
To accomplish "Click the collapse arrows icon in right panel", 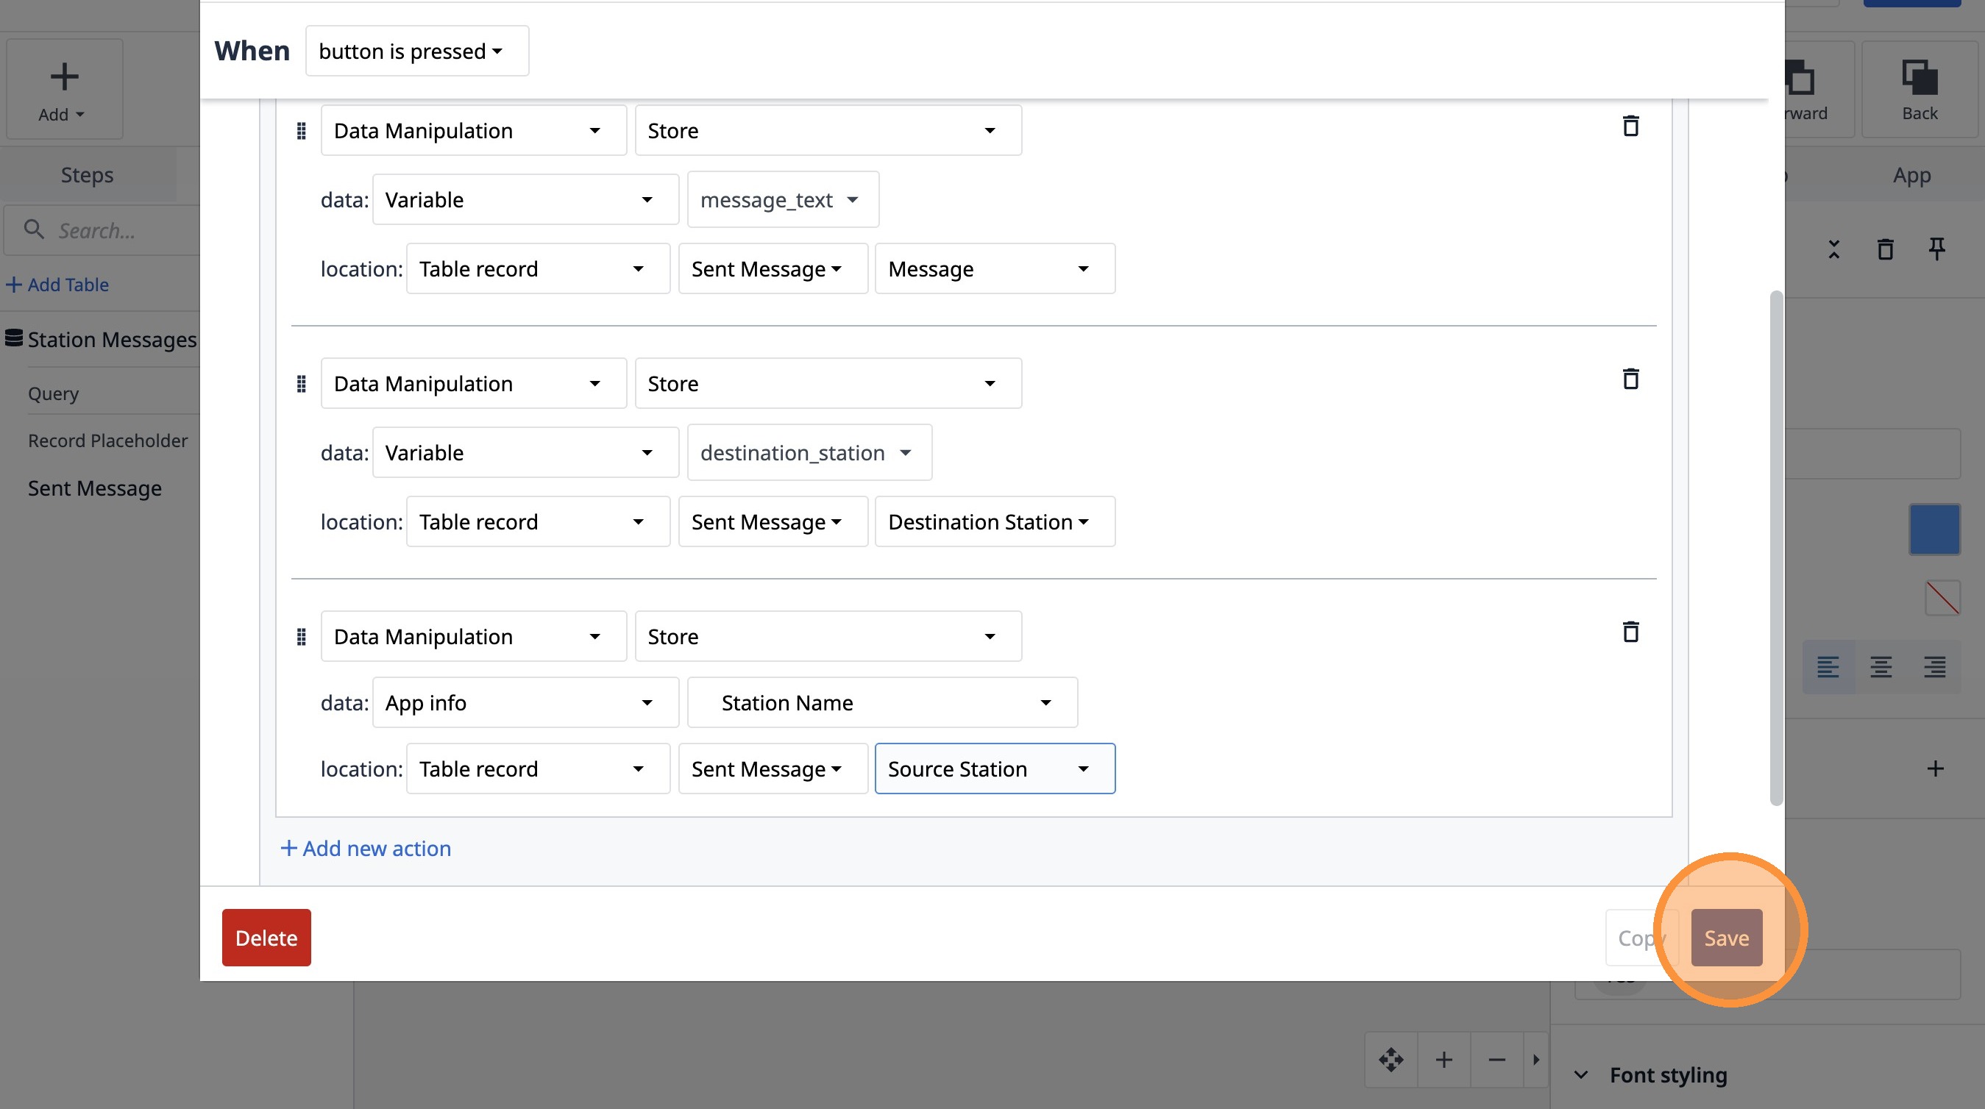I will point(1834,249).
